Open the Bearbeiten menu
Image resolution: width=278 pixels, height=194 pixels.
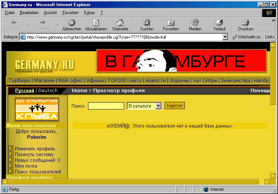[29, 13]
